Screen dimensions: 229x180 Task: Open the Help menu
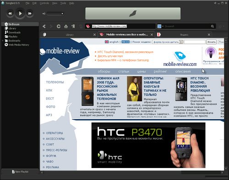[x=71, y=3]
